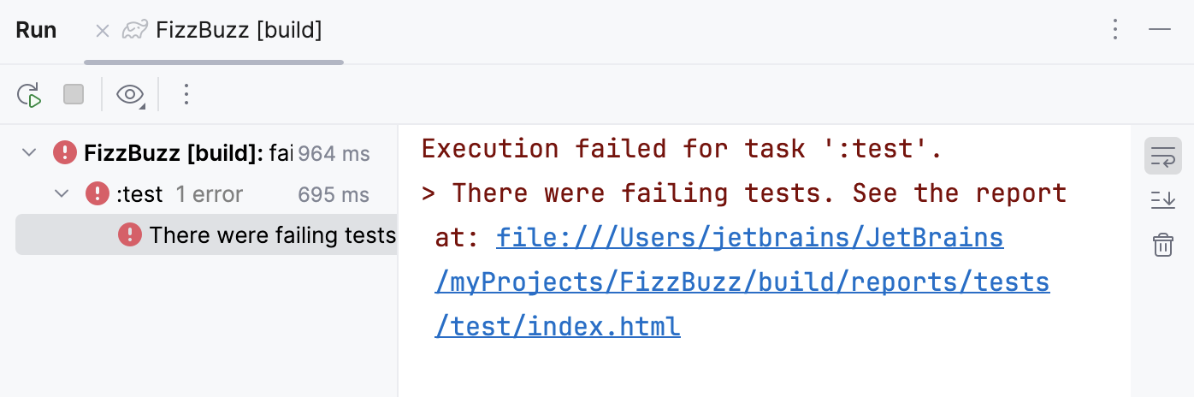Clear all output with the trash icon
Image resolution: width=1194 pixels, height=397 pixels.
tap(1162, 246)
